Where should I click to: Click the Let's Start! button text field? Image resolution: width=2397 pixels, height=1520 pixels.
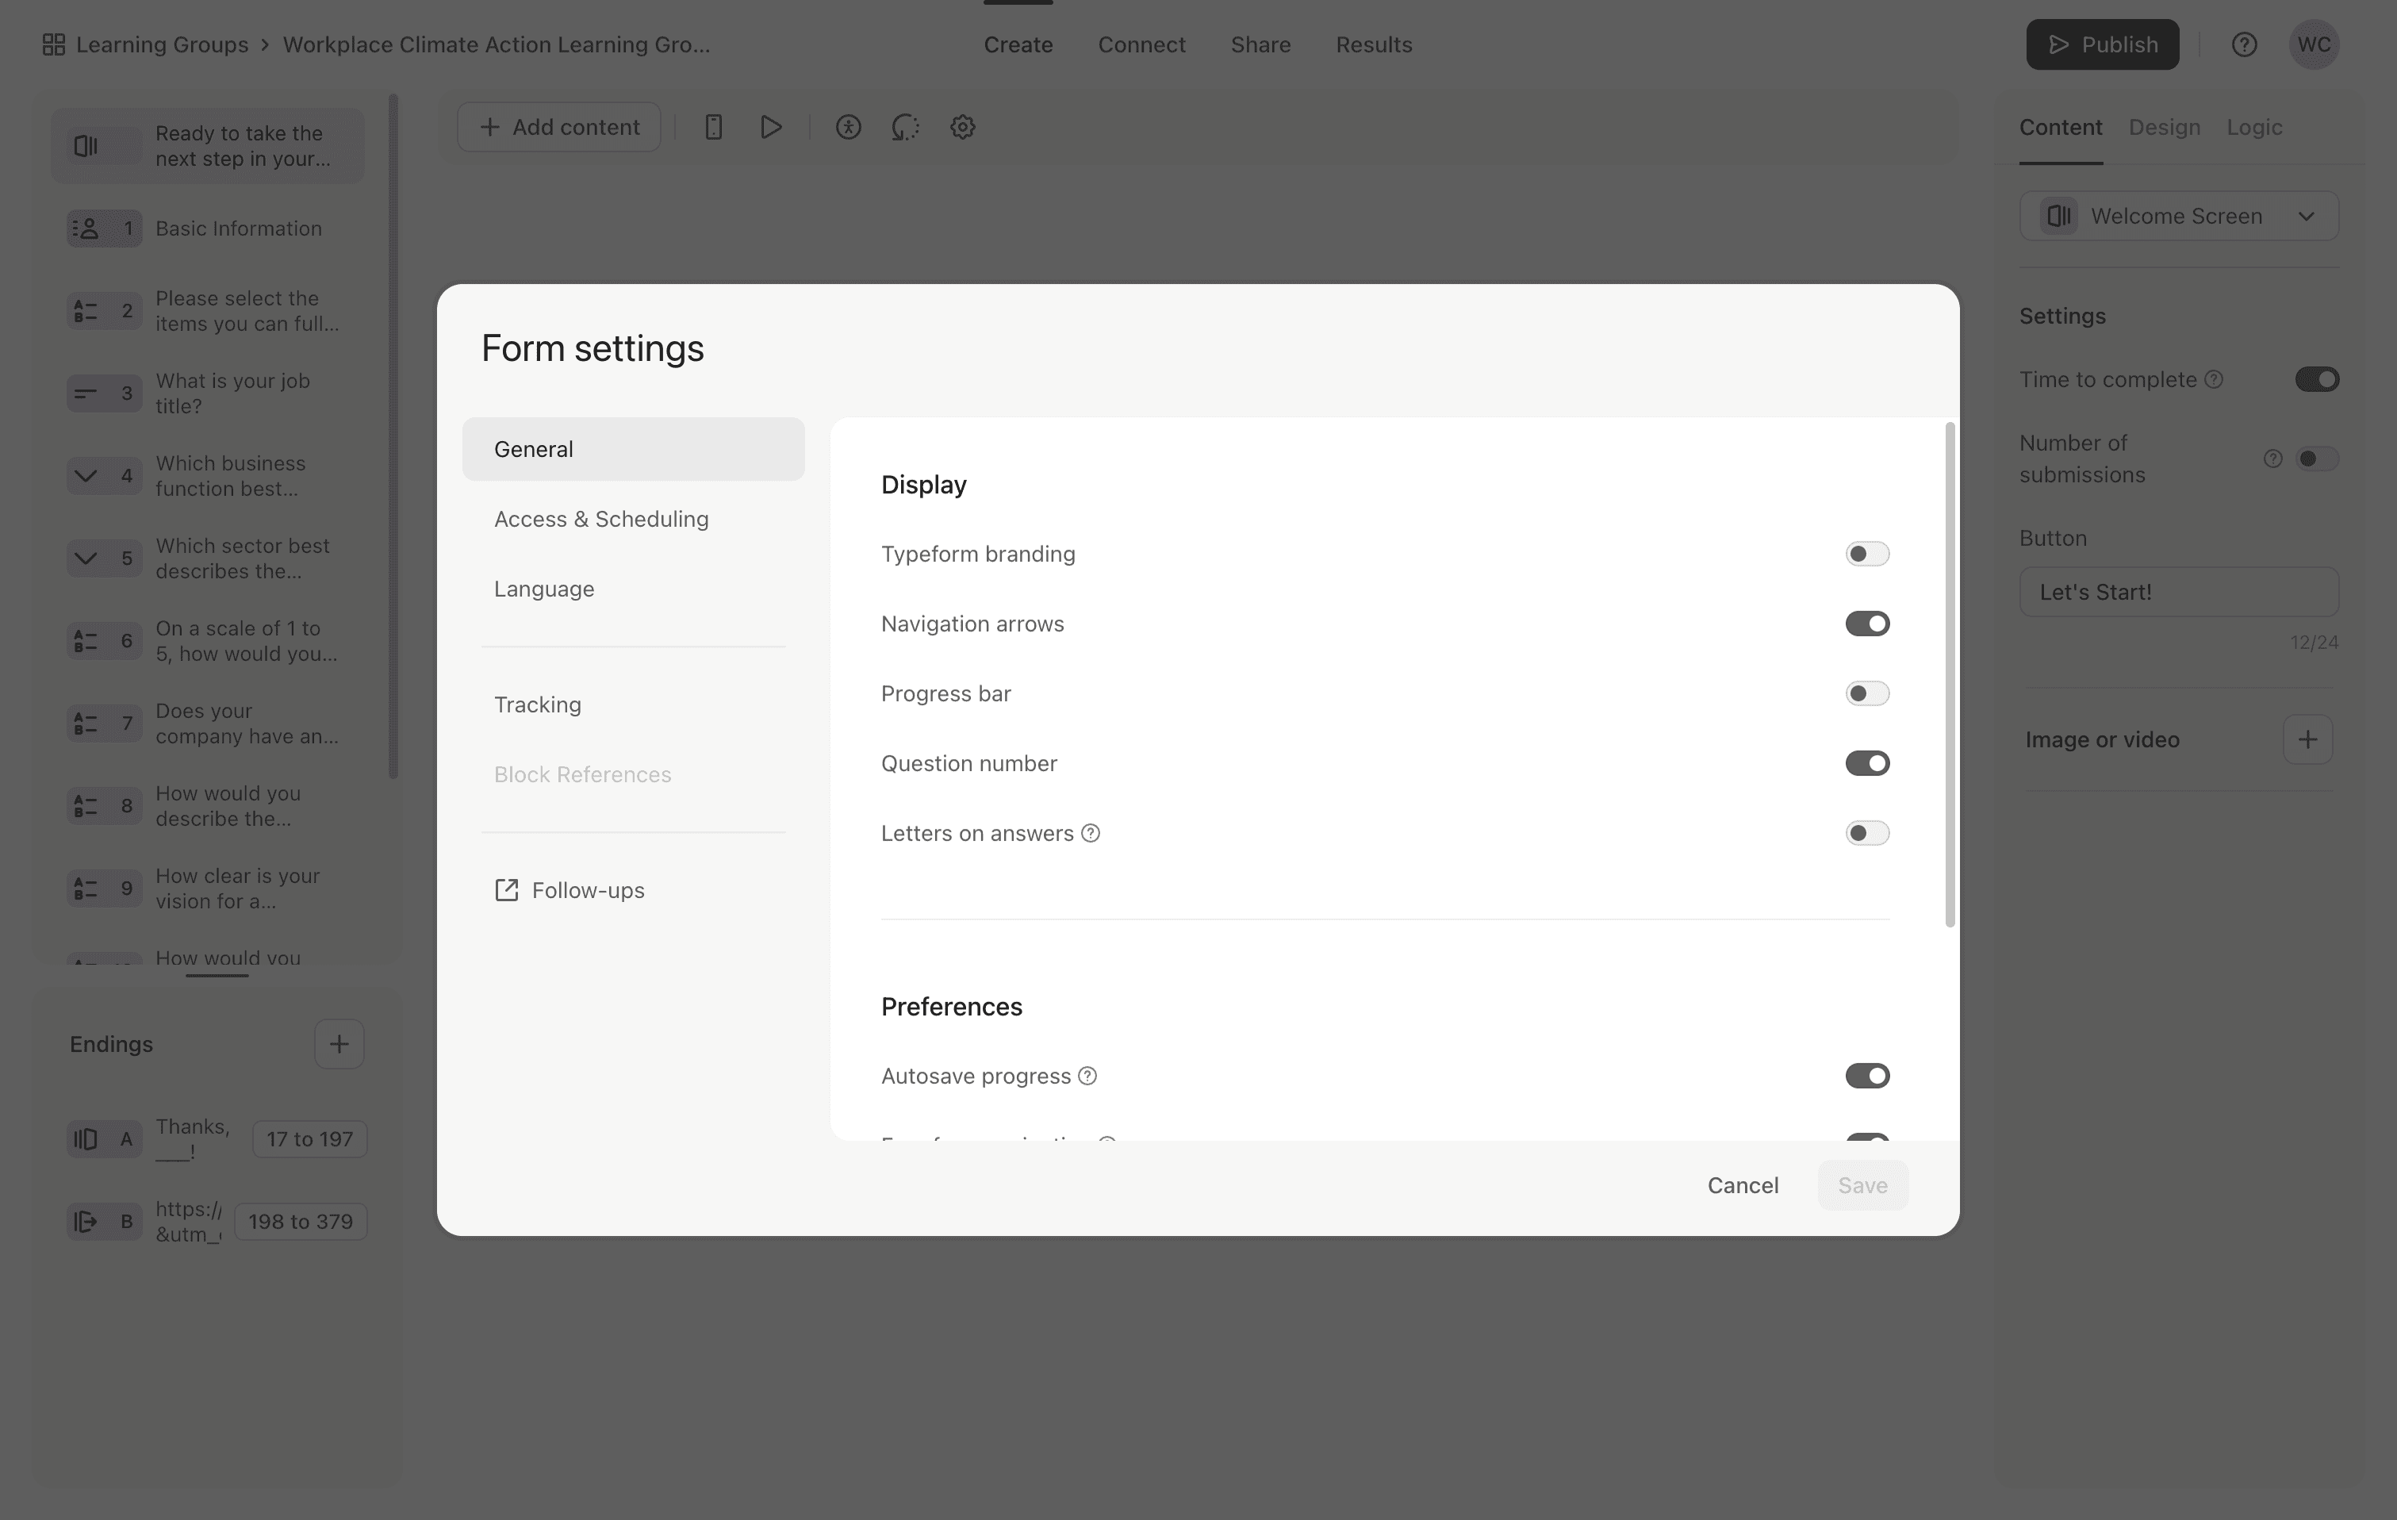click(2179, 593)
